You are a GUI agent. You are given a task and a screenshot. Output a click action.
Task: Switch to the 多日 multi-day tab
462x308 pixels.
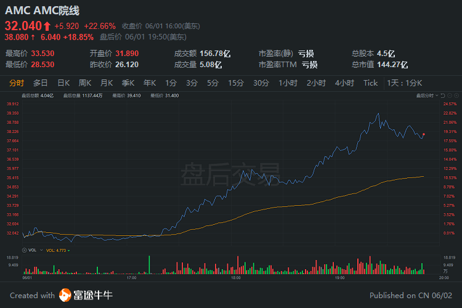(41, 83)
